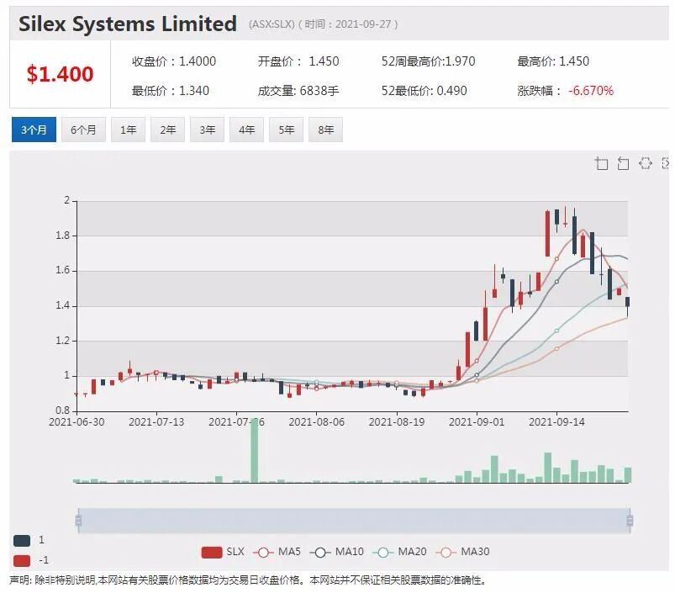Switch to the 6个月 time range
This screenshot has height=593, width=675.
(83, 130)
